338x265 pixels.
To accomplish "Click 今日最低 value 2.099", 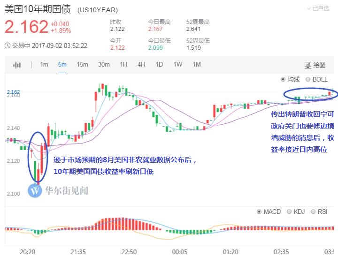I will (x=155, y=48).
